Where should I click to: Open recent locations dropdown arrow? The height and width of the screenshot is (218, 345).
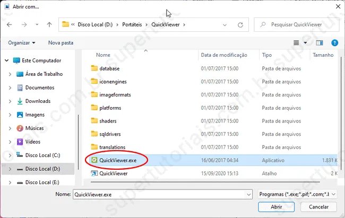[37, 24]
